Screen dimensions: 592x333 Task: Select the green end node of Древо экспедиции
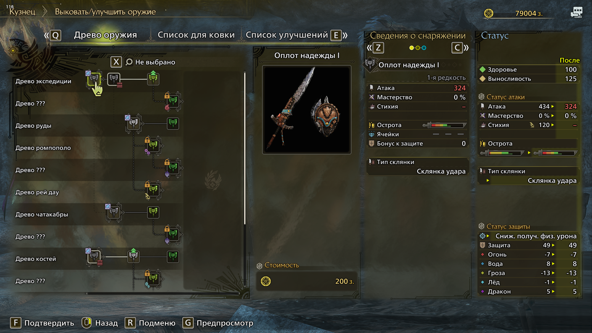153,79
